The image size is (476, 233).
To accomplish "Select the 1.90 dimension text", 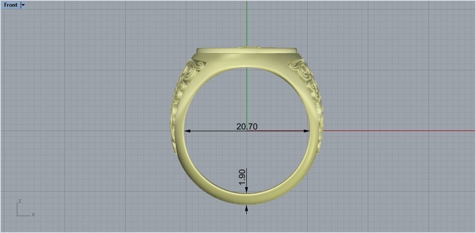I will click(x=242, y=177).
